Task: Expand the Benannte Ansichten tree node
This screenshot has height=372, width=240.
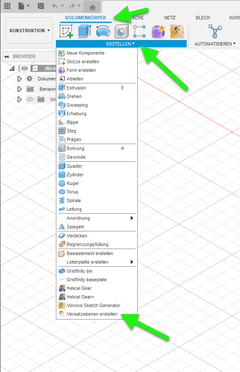Action: coord(19,89)
